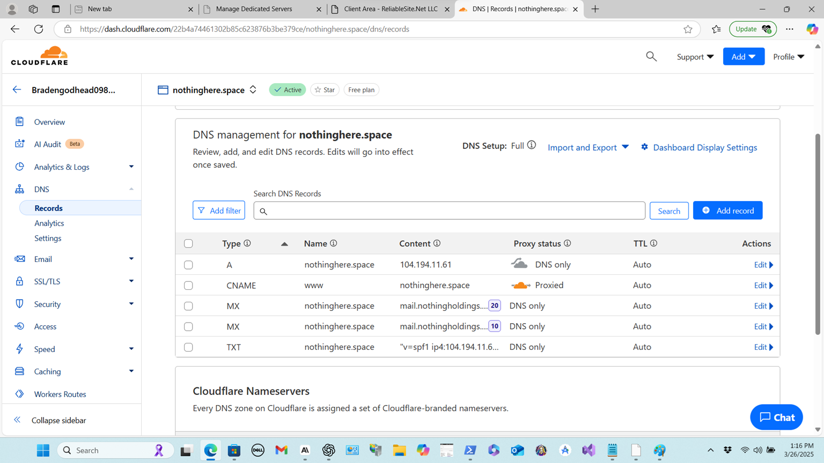Click the AI Audit sidebar icon
The width and height of the screenshot is (824, 463).
(x=19, y=144)
